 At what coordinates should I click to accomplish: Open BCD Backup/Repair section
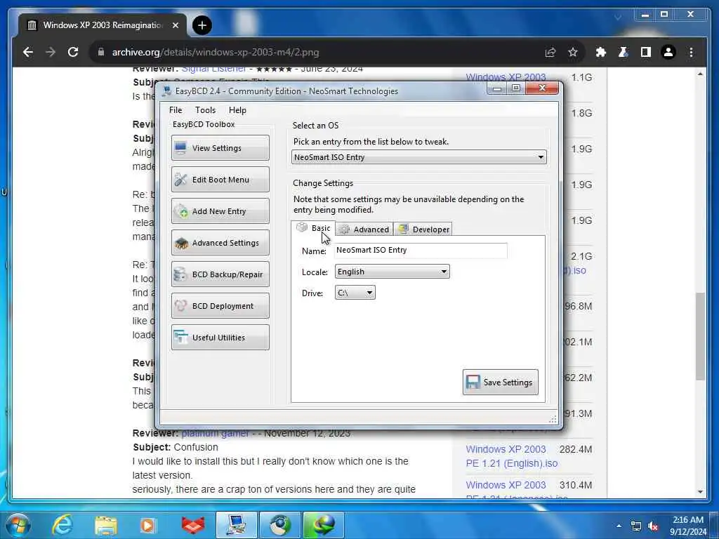pyautogui.click(x=220, y=274)
